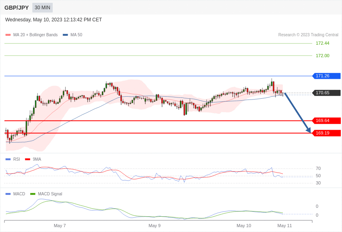
Task: Click the May 10 date axis label
Action: (244, 226)
